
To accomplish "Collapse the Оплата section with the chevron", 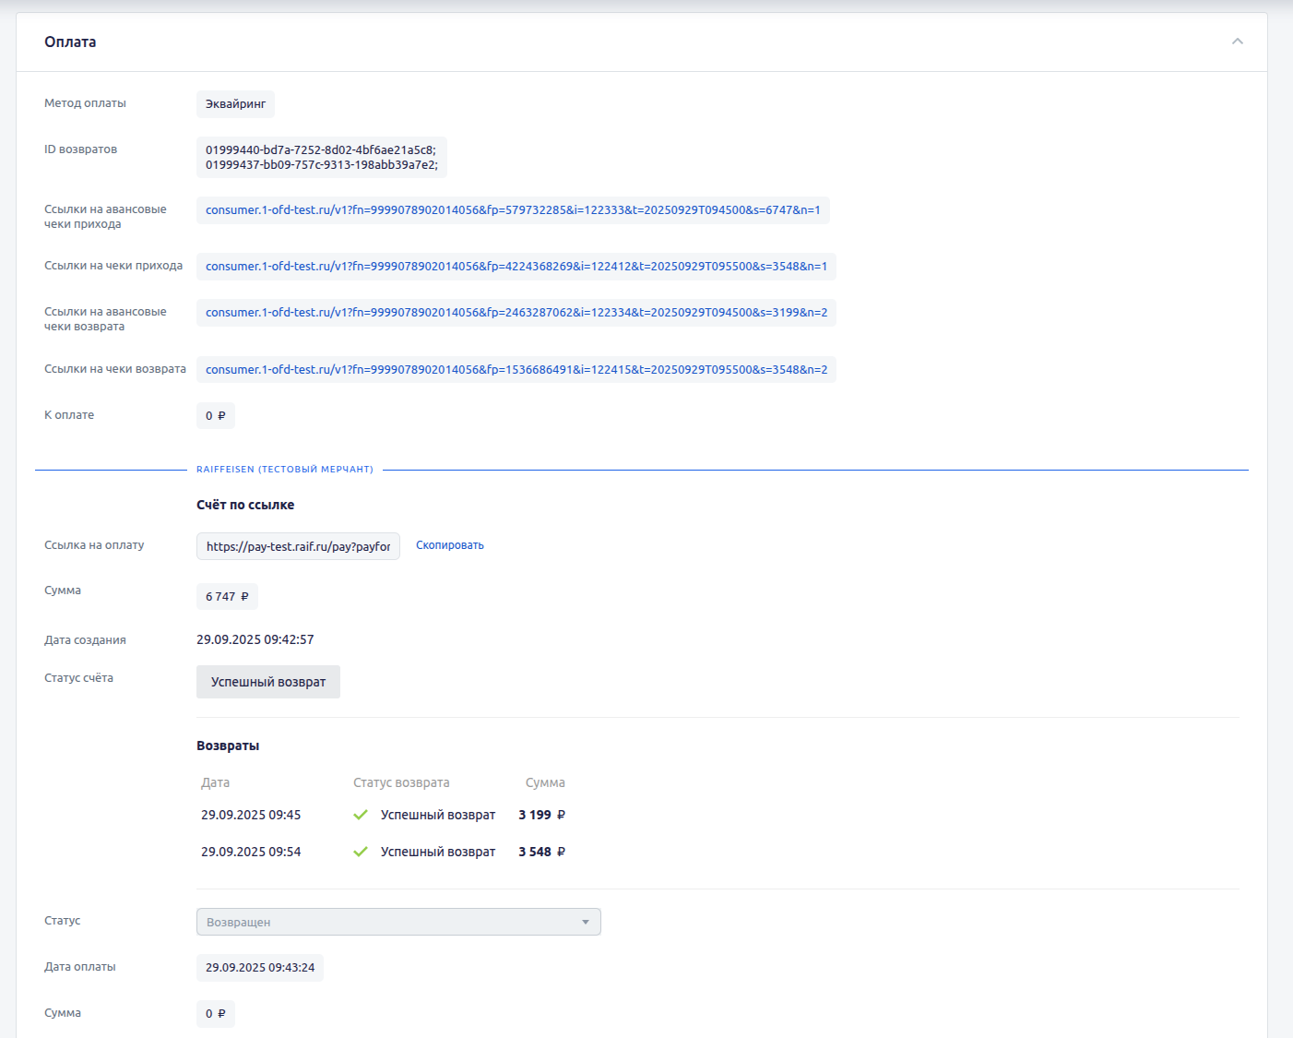I will click(x=1237, y=42).
